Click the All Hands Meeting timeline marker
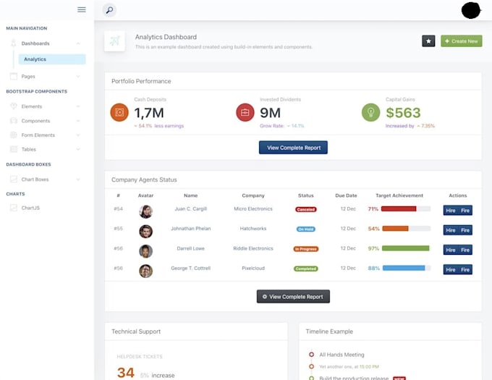The height and width of the screenshot is (380, 492). (x=311, y=355)
